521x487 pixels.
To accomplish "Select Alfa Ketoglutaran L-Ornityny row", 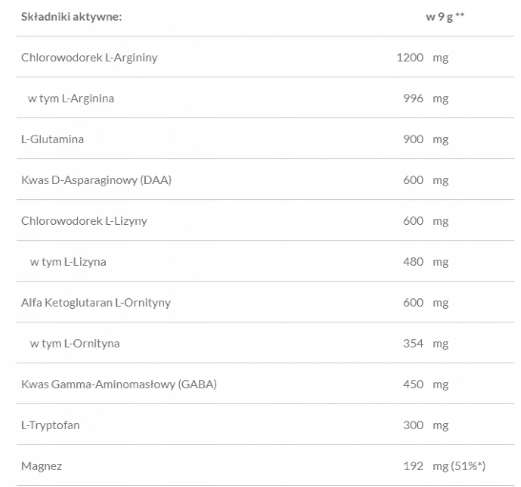I will coord(266,302).
